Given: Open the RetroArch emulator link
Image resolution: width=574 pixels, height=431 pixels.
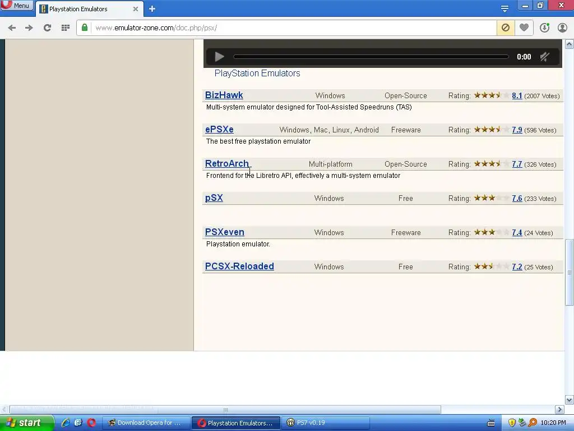Looking at the screenshot, I should point(226,163).
